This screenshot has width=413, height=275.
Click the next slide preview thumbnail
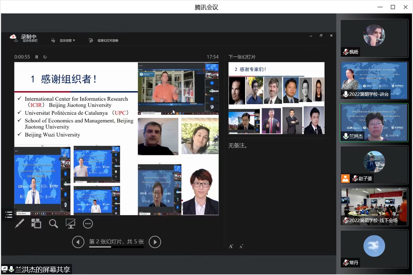pos(276,98)
